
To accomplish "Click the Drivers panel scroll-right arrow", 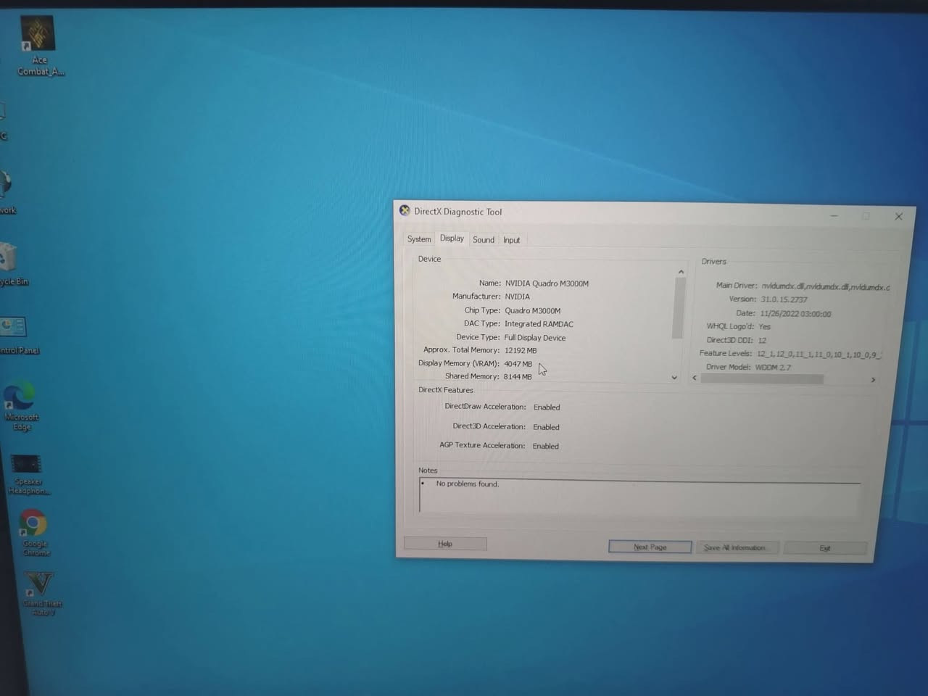I will coord(873,380).
